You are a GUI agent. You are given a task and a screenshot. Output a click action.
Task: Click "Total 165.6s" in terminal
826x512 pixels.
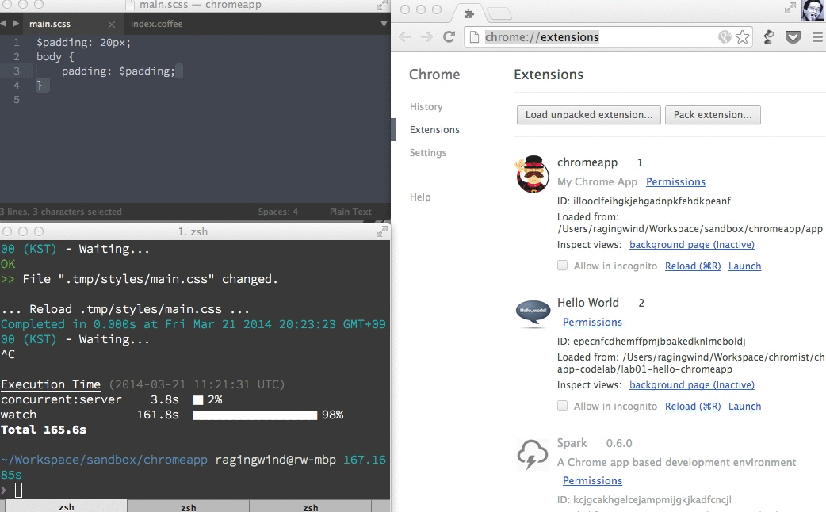43,430
